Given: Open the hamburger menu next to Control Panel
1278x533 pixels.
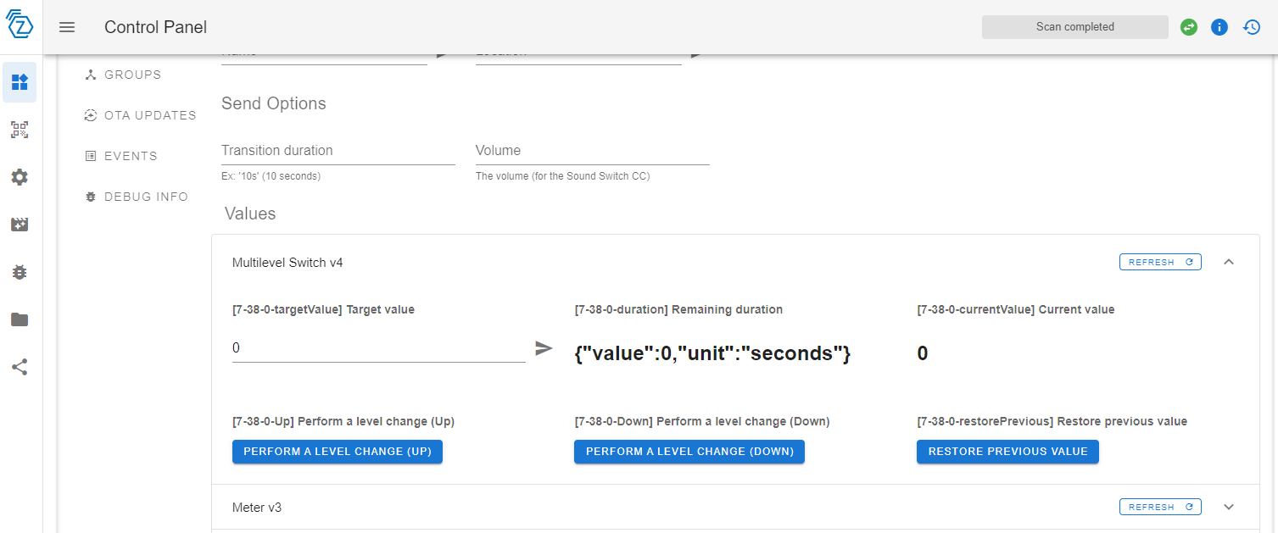Looking at the screenshot, I should [x=66, y=26].
